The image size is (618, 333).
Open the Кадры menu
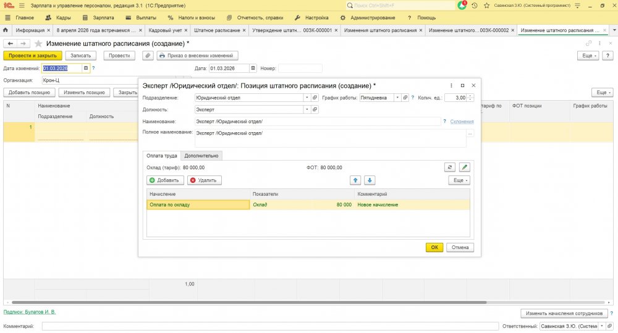click(58, 18)
